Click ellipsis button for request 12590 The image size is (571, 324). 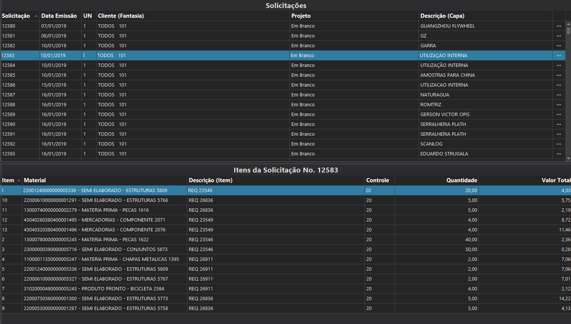559,124
